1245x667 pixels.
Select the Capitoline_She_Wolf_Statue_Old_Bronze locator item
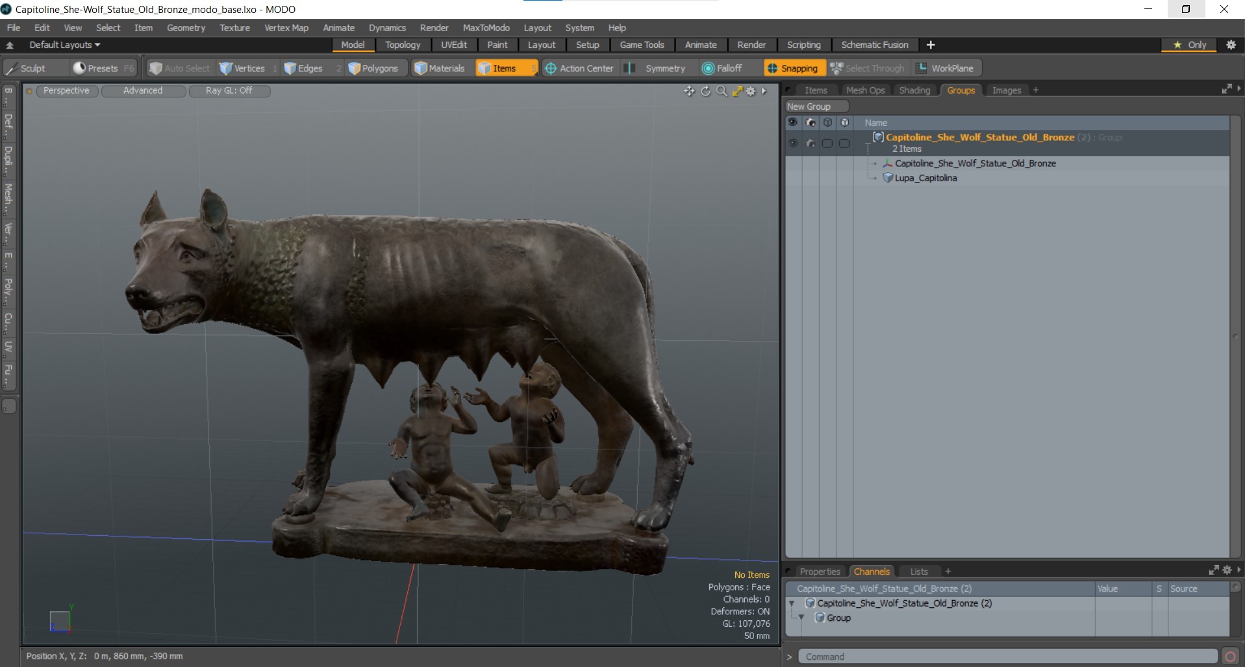pos(975,164)
